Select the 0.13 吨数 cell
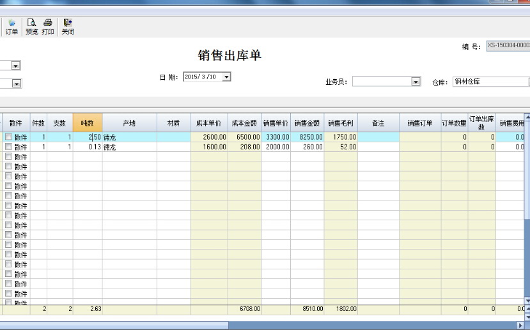The height and width of the screenshot is (330, 530). pos(88,147)
